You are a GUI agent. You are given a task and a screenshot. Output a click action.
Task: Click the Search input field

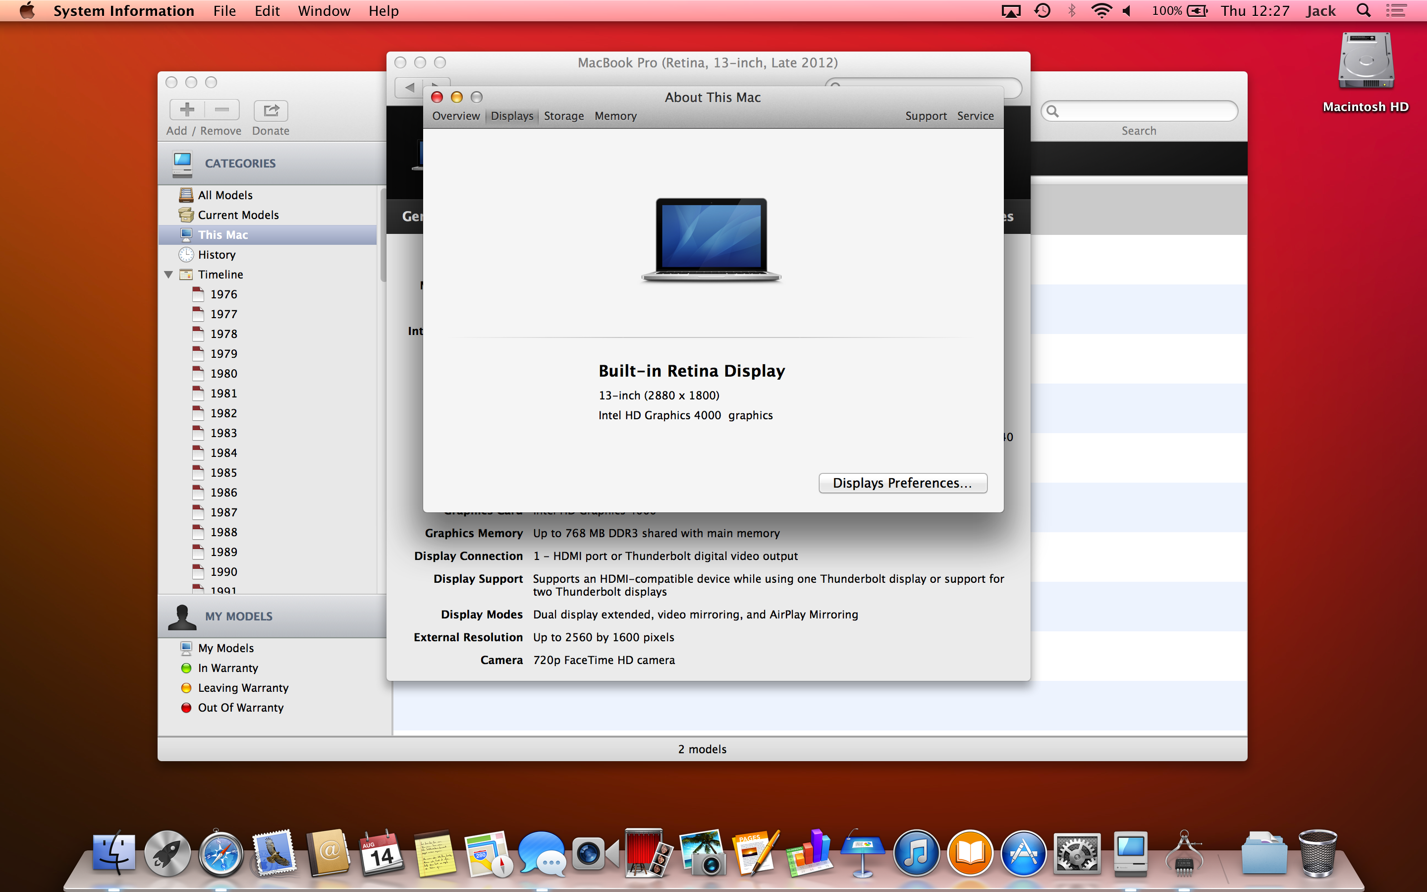point(1144,111)
